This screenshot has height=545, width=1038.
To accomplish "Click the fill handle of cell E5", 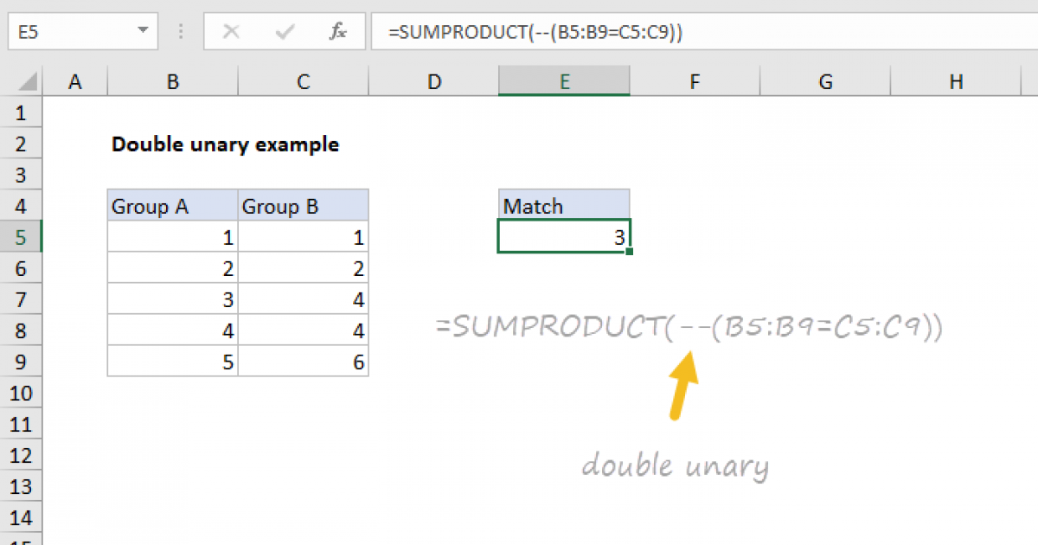I will [x=630, y=252].
